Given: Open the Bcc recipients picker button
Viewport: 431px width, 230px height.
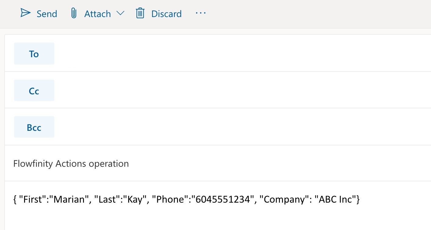Looking at the screenshot, I should (34, 127).
